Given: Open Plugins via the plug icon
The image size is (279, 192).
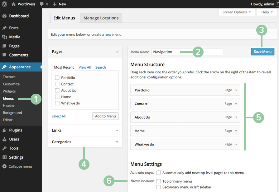Looking at the screenshot, I should click(x=5, y=130).
